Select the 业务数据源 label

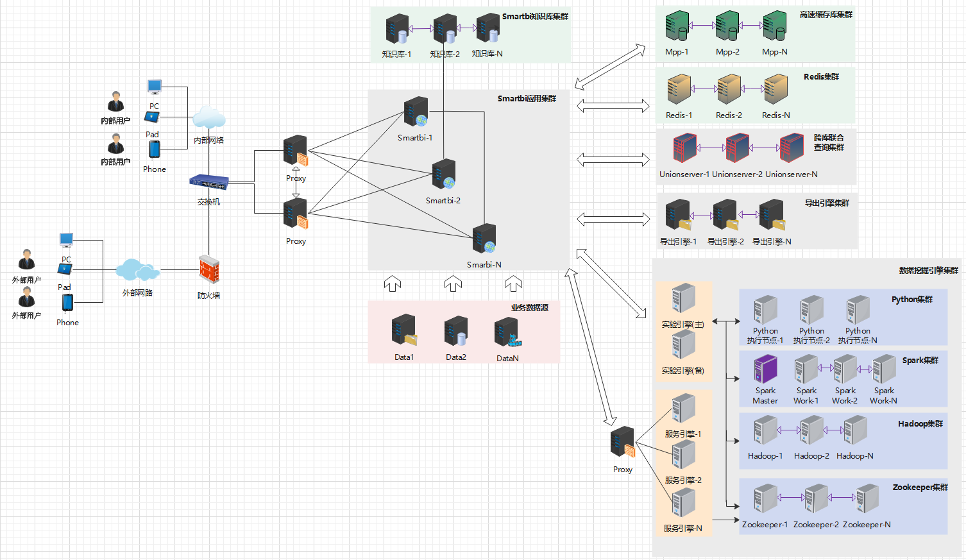point(529,308)
